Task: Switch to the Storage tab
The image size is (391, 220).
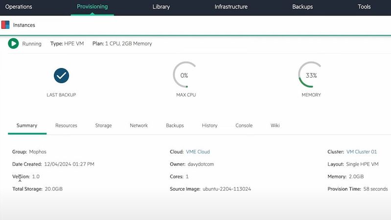Action: click(x=103, y=126)
